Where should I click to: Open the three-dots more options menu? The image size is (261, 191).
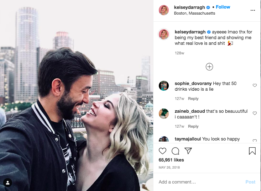(253, 10)
